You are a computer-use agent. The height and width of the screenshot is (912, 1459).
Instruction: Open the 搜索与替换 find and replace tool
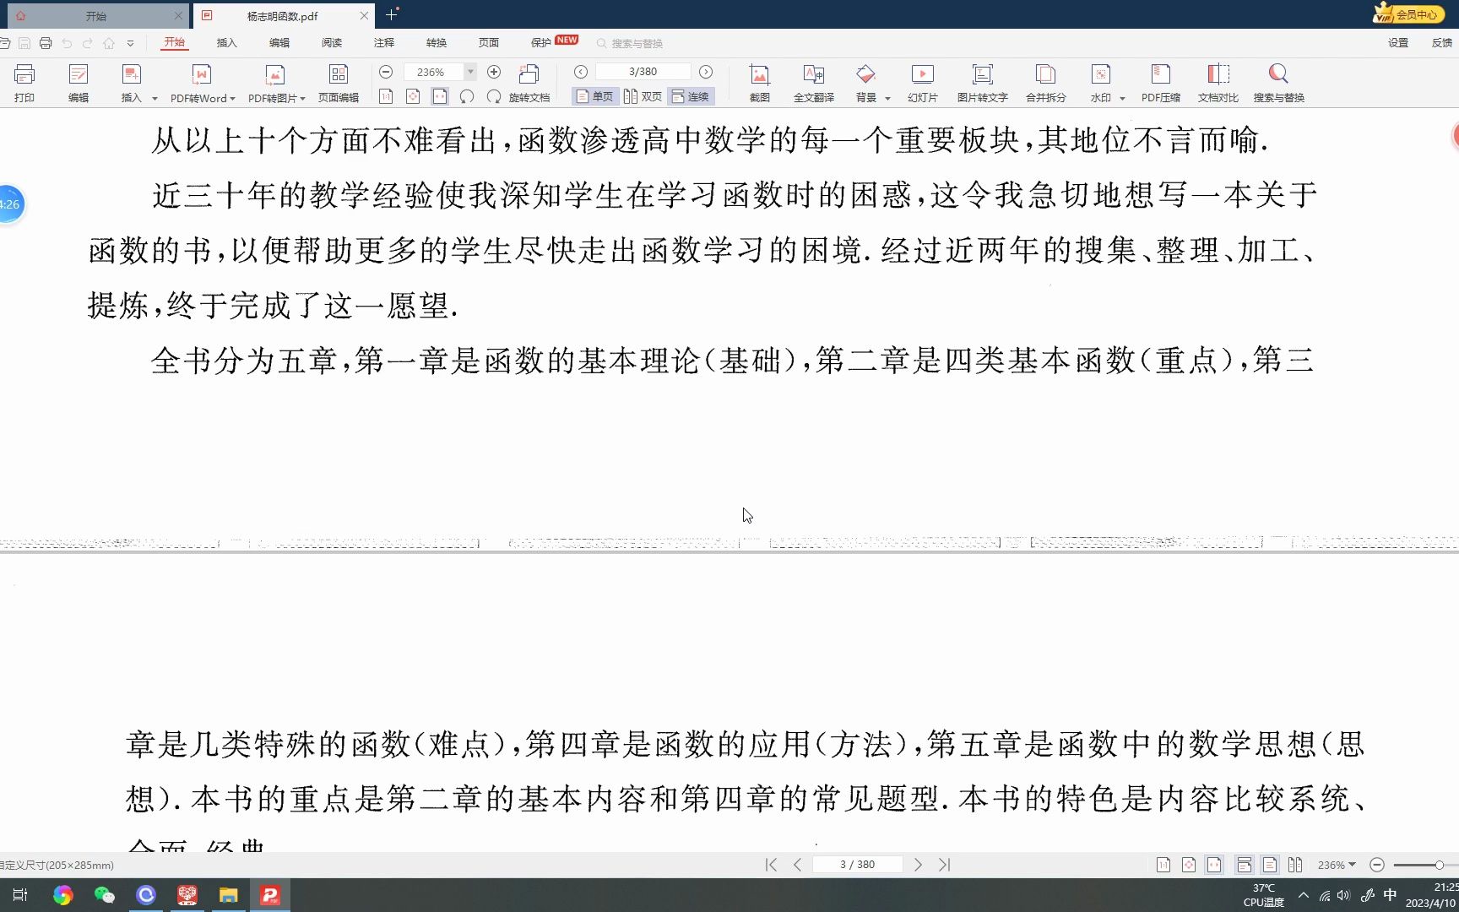click(x=1279, y=83)
